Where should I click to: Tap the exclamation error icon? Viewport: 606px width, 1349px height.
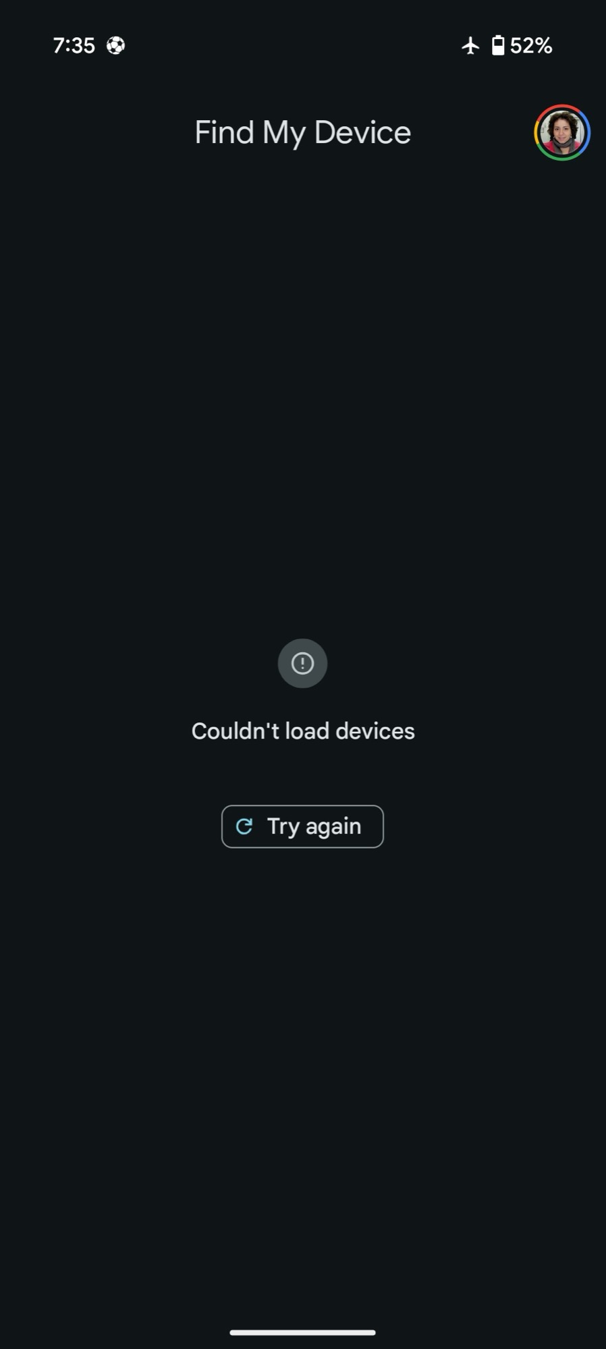tap(302, 663)
